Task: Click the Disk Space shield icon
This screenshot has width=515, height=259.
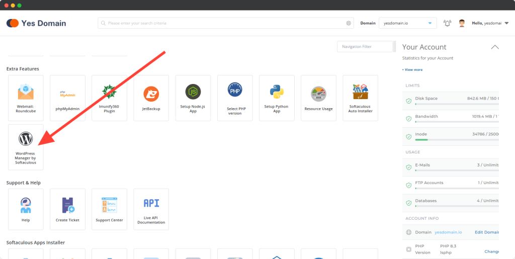Action: click(x=408, y=101)
